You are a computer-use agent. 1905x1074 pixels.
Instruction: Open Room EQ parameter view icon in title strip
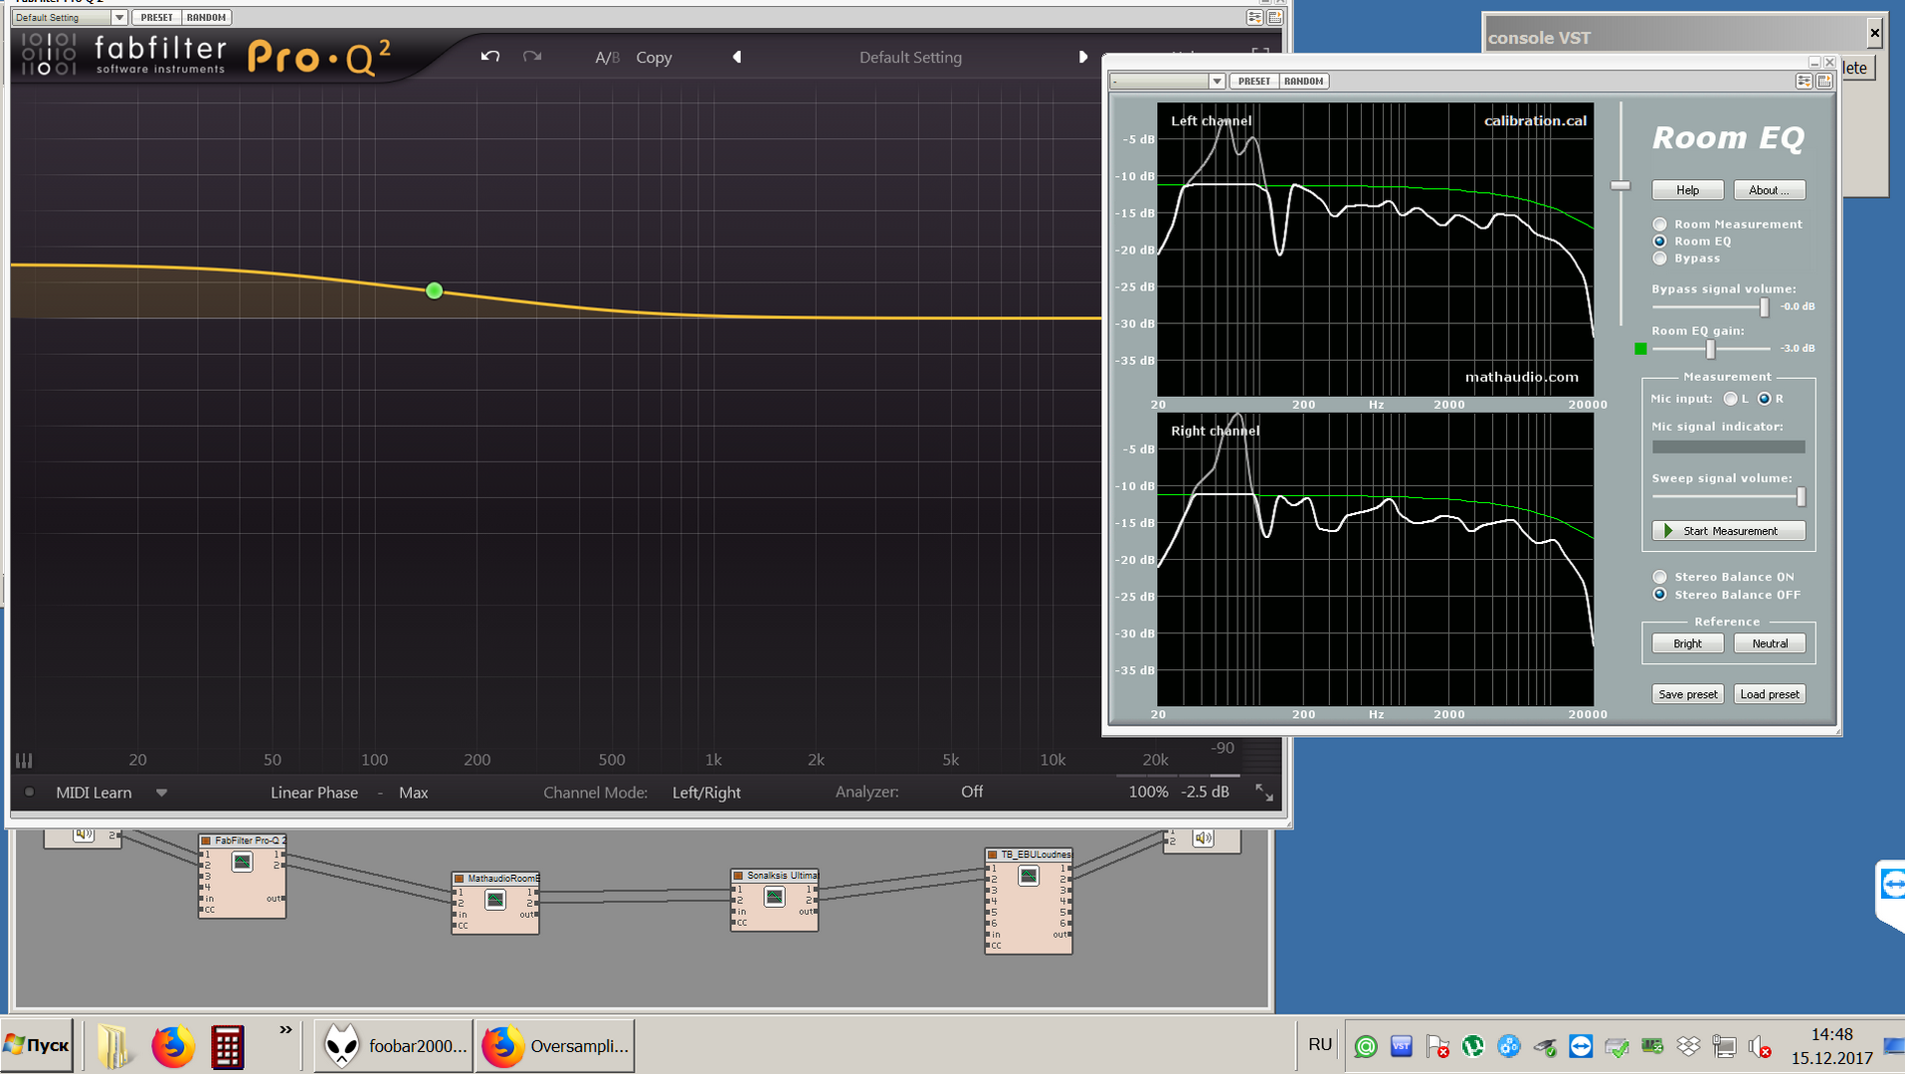[1804, 82]
